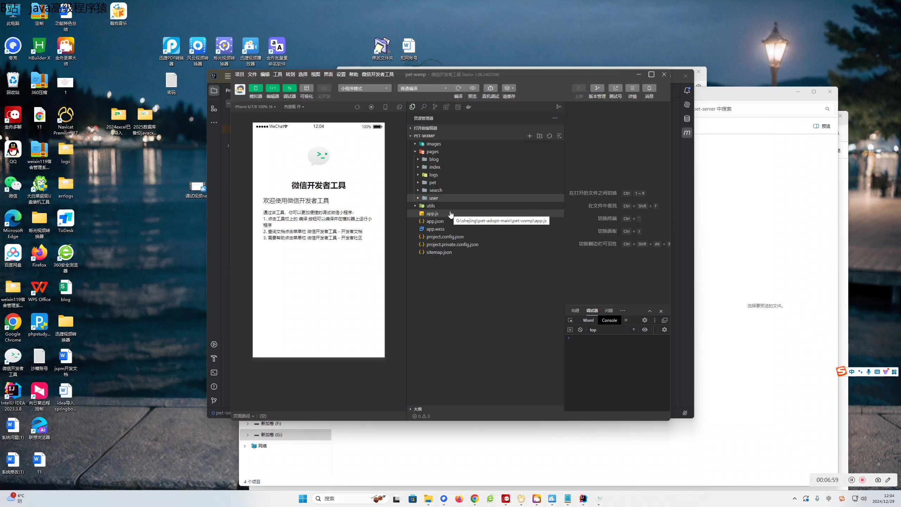Select the extensions blocks icon in editor

(446, 107)
